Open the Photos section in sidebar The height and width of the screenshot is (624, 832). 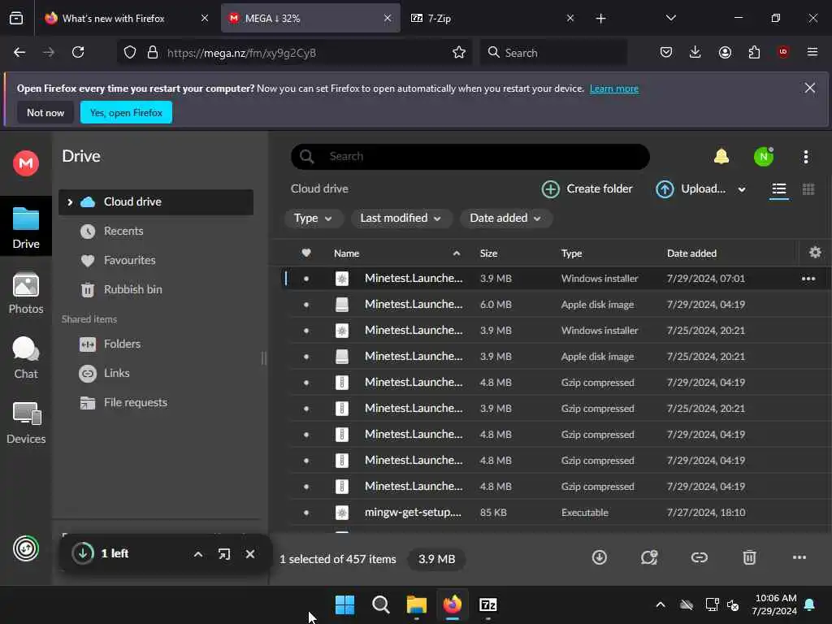26,292
